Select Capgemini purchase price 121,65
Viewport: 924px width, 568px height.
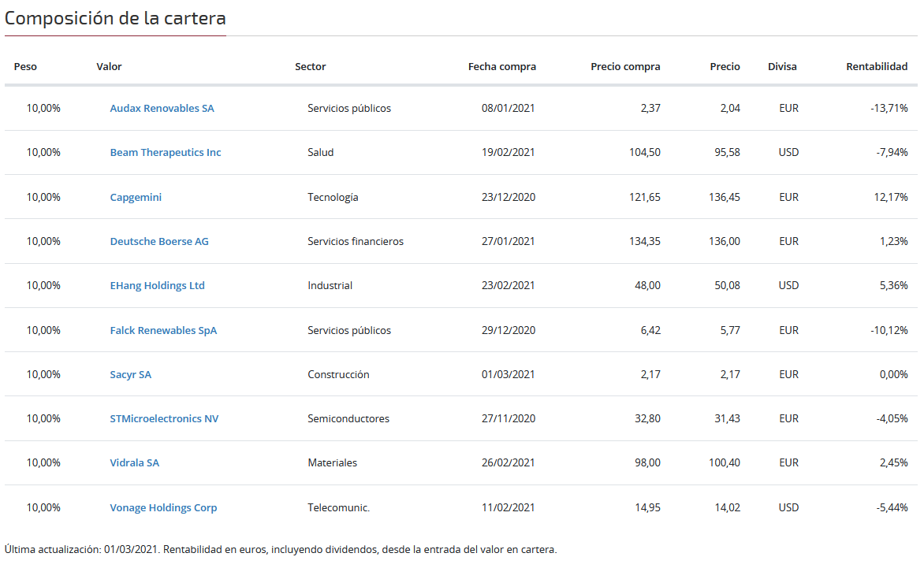pos(645,197)
